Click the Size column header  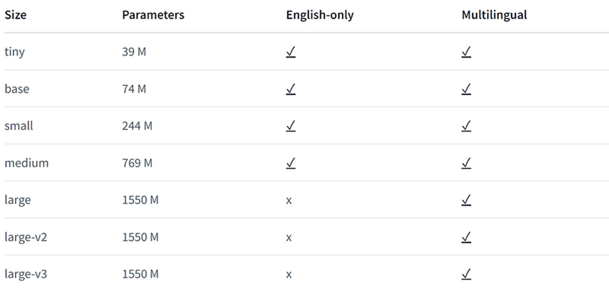click(x=15, y=15)
